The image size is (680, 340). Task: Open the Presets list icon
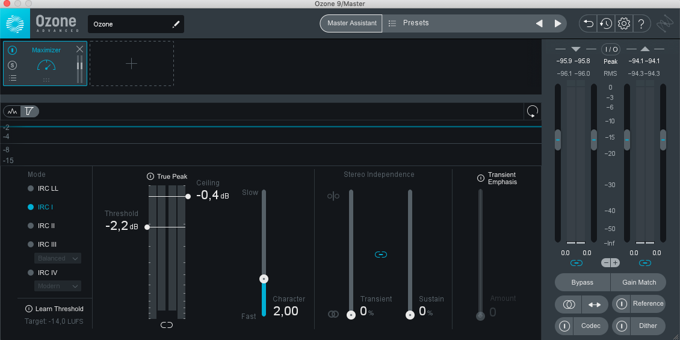(392, 23)
